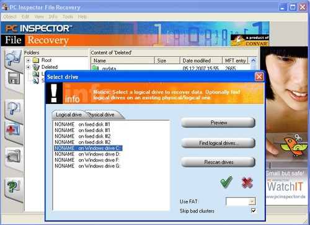Select NONAME on Windows drive D:

(x=87, y=154)
